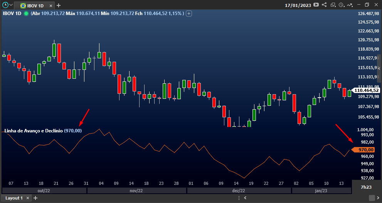Click the right scroll arrow in bottom bar

(x=378, y=198)
